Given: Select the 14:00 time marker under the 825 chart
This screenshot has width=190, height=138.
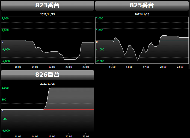Looking at the screenshot, I should (129, 67).
